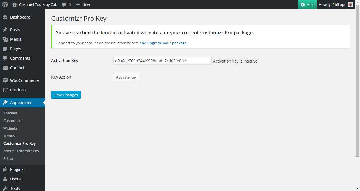Open Themes under Appearance

click(10, 113)
